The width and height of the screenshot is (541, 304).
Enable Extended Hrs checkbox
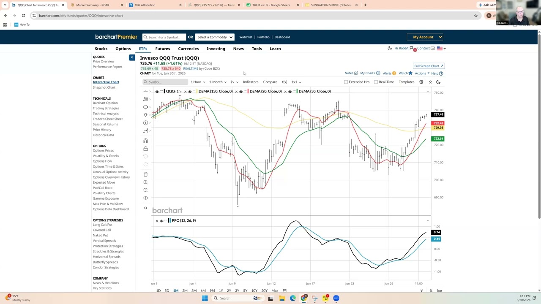(x=346, y=82)
